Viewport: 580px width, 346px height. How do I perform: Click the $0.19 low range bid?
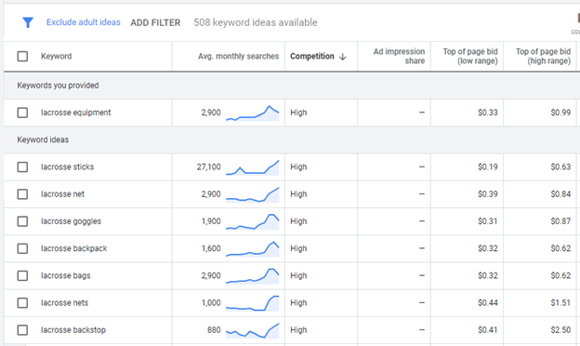488,166
